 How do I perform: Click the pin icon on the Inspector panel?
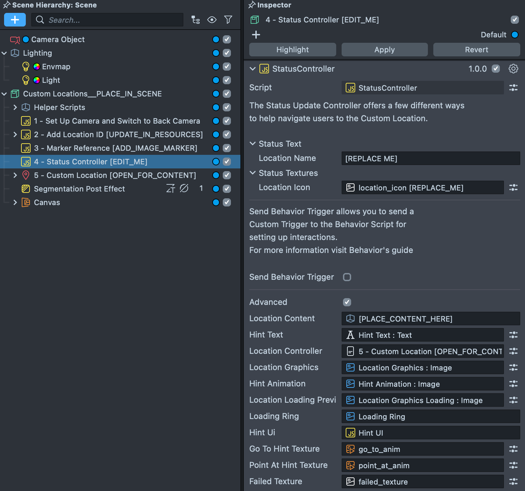(252, 5)
